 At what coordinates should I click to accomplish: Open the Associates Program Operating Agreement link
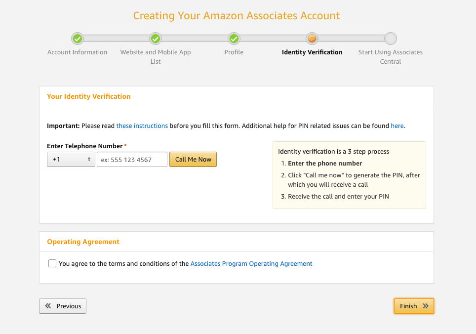(251, 264)
